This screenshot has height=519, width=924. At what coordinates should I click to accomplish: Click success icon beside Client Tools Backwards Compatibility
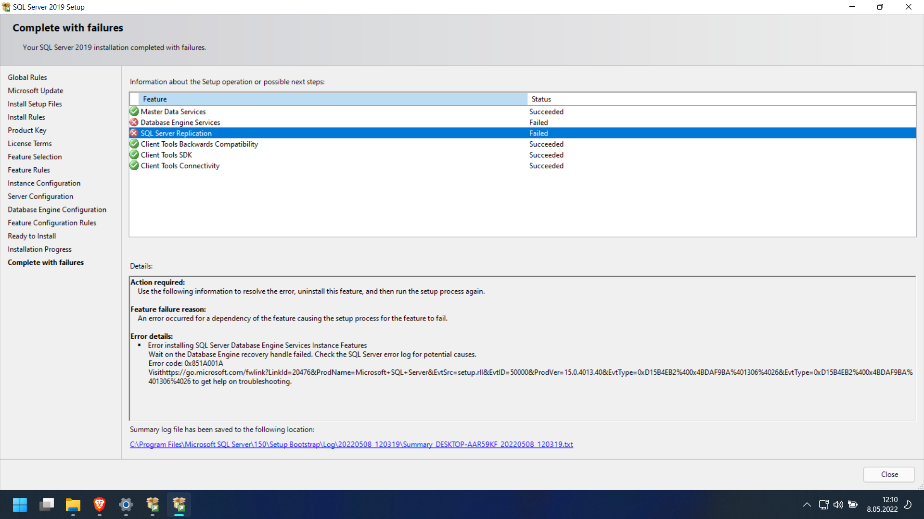click(134, 144)
